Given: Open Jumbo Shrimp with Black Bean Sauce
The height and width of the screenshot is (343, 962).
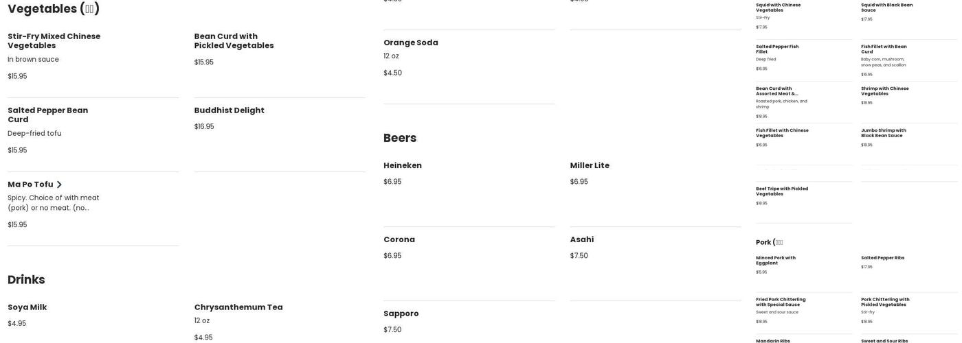Looking at the screenshot, I should pos(883,132).
